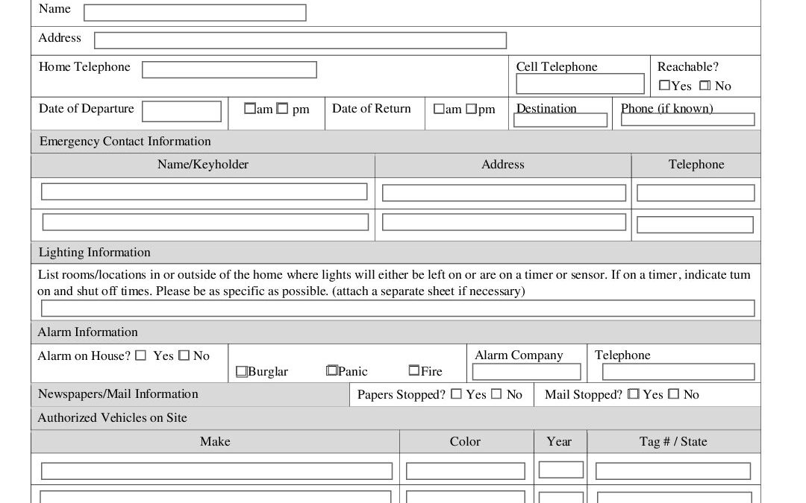Image resolution: width=806 pixels, height=503 pixels.
Task: Check the Reachable No checkbox
Action: (705, 86)
